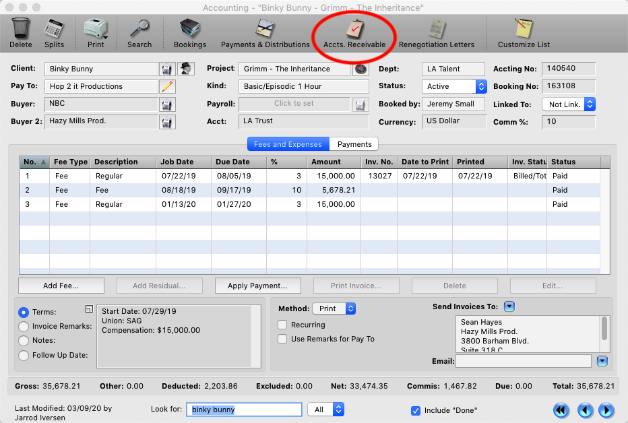Click the Edit... button
The image size is (628, 423).
point(553,286)
